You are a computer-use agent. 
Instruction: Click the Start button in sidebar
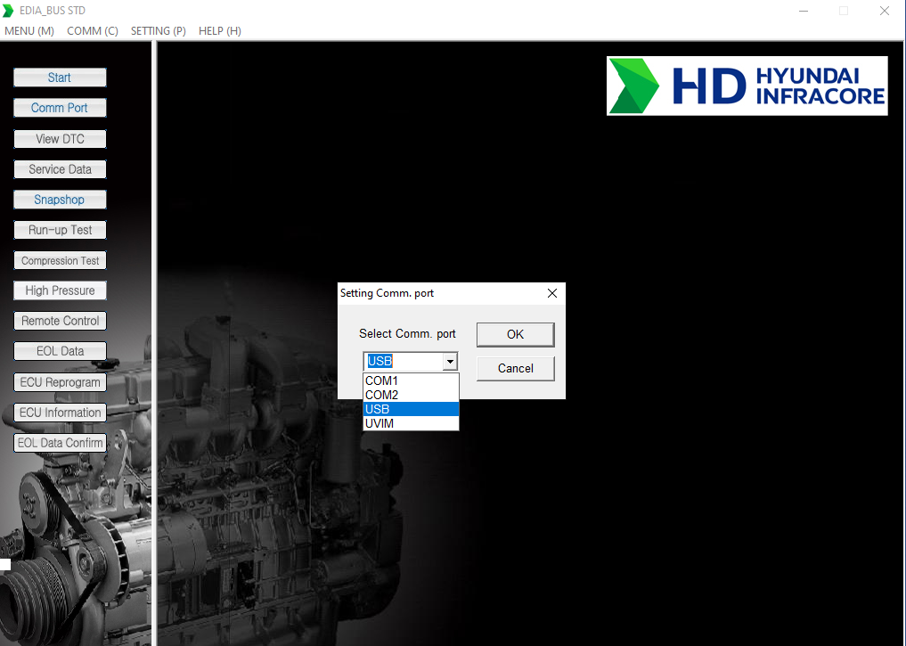pyautogui.click(x=60, y=78)
